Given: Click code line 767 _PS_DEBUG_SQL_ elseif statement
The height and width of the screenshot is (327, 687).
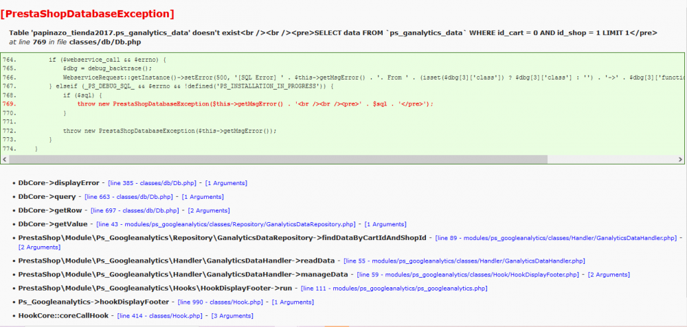Looking at the screenshot, I should [x=191, y=86].
